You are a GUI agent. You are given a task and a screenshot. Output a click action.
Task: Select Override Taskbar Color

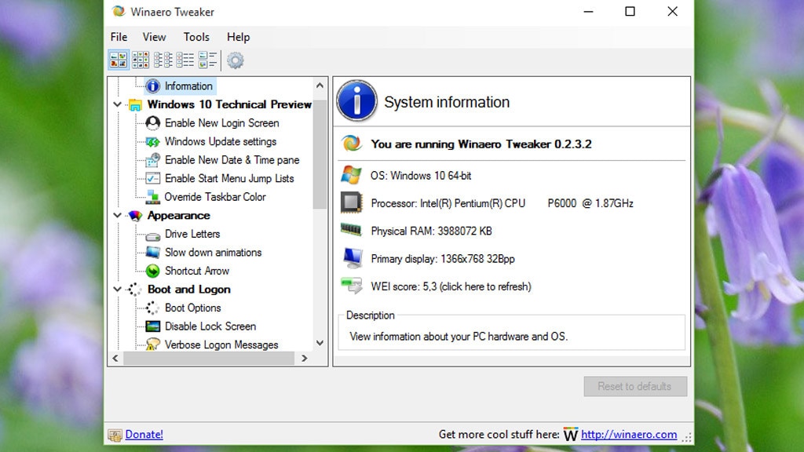[x=215, y=197]
